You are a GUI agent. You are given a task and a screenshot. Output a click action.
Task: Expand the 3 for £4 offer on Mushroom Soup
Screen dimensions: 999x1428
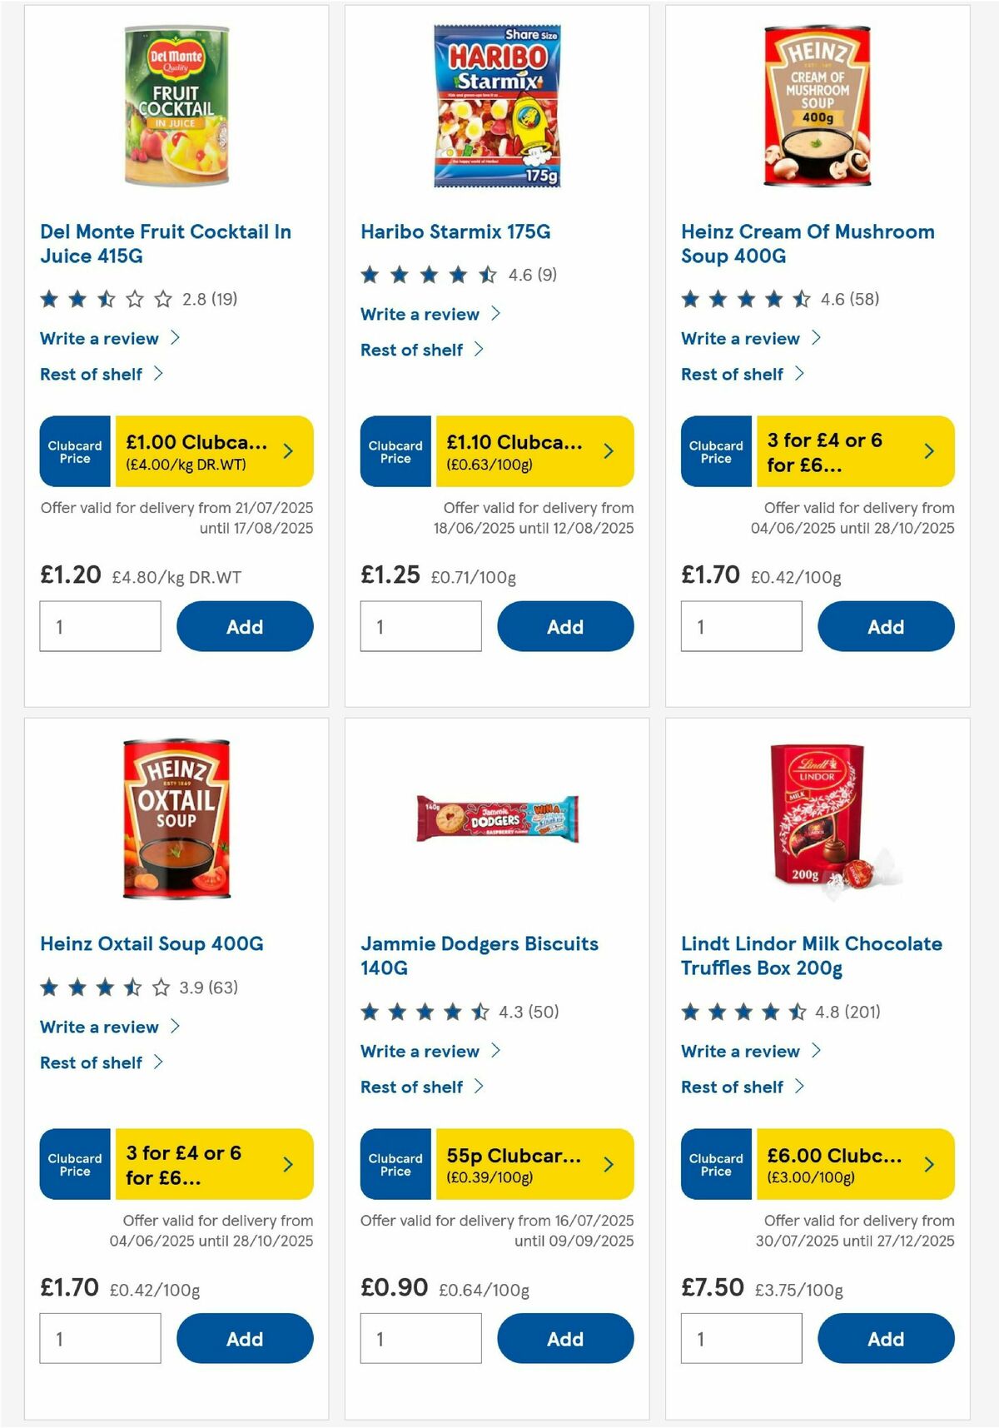click(928, 450)
